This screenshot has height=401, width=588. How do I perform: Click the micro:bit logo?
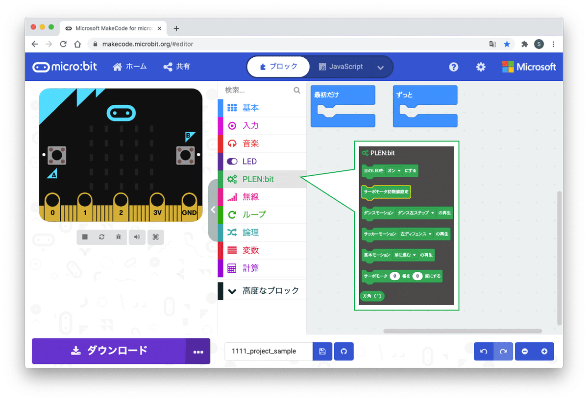click(x=65, y=67)
